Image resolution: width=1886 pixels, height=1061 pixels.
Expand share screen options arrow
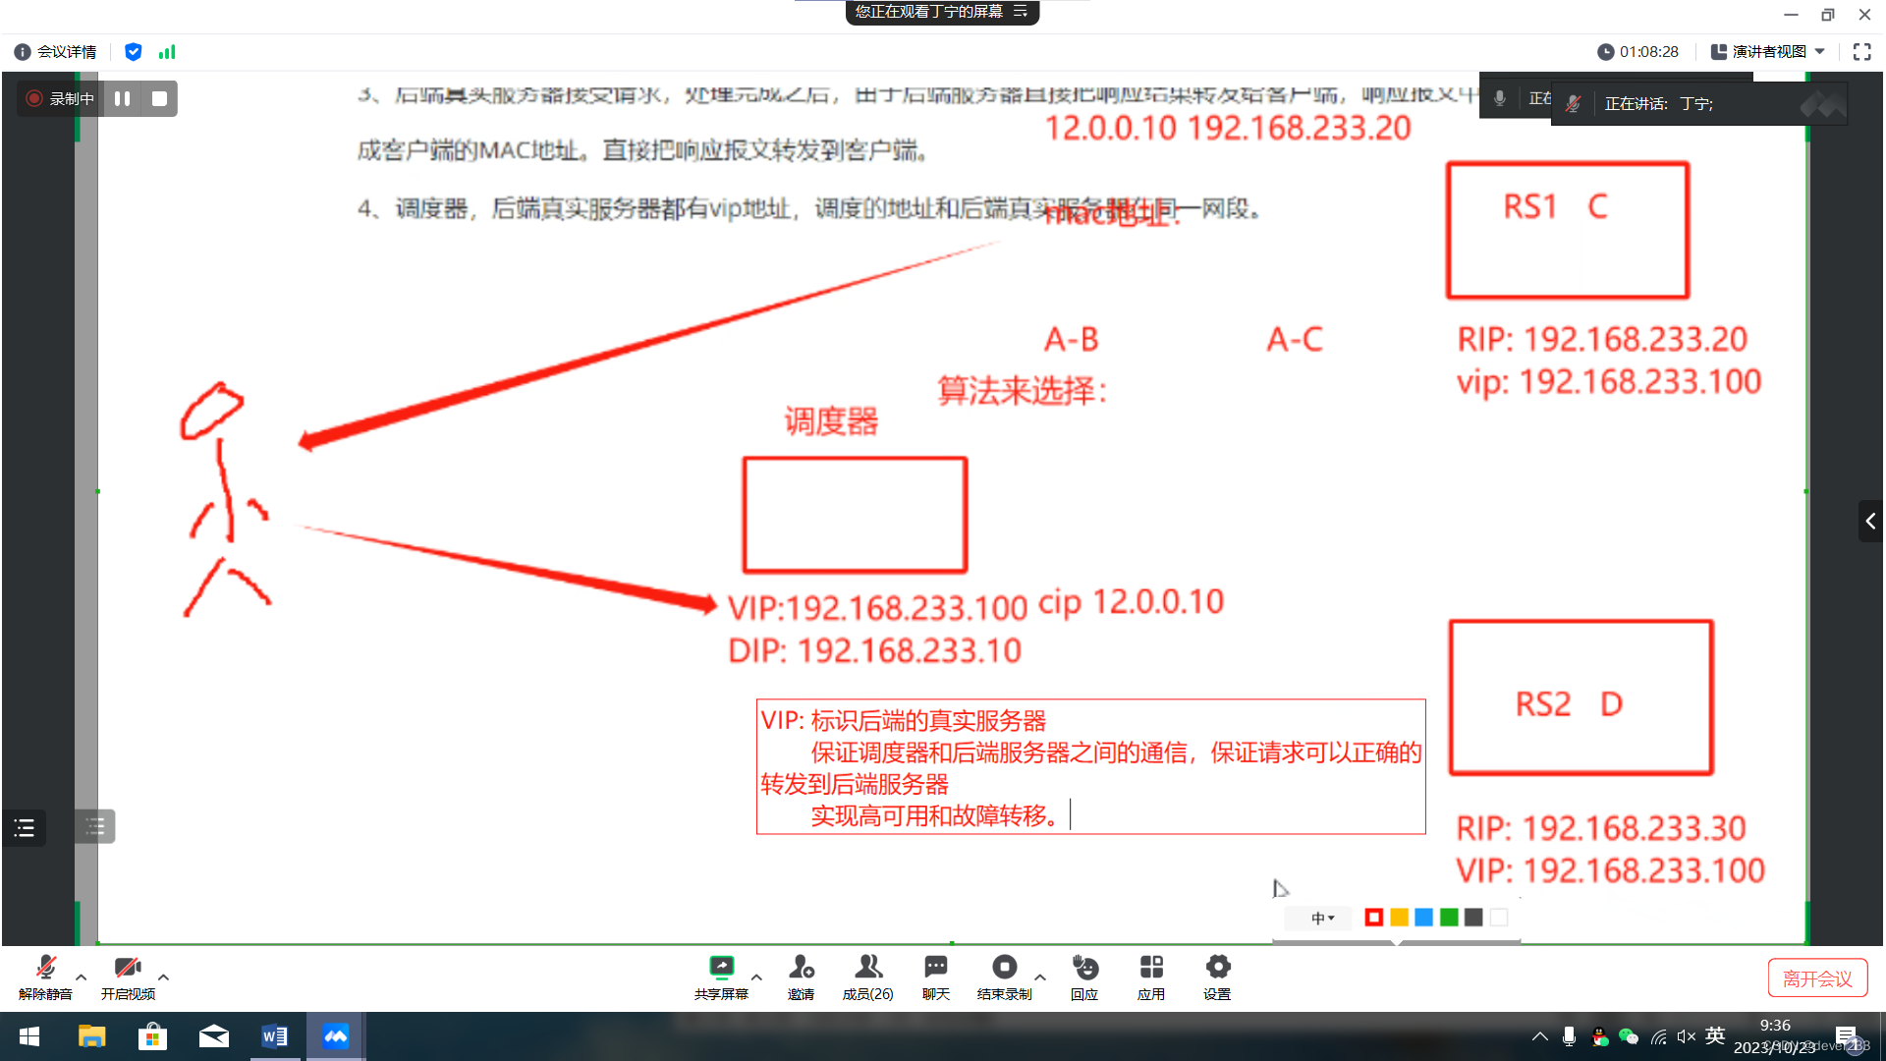coord(756,977)
